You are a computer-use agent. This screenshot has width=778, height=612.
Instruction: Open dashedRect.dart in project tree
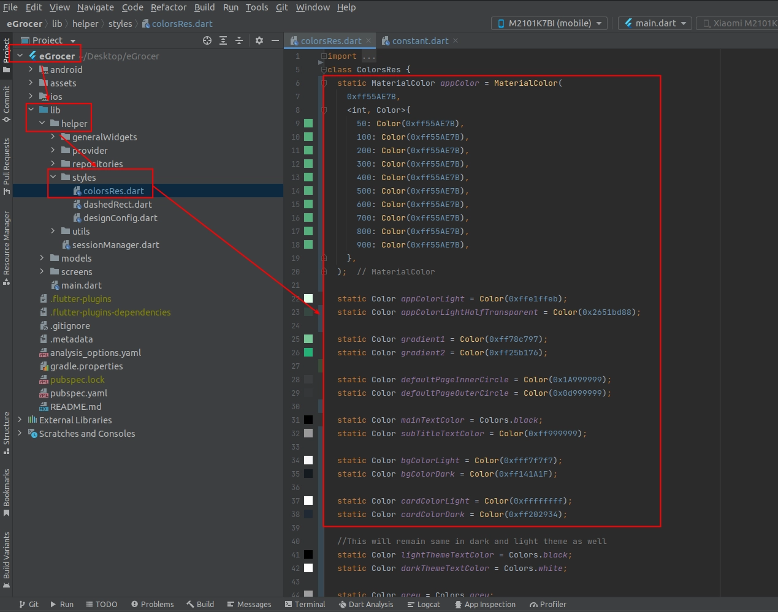tap(118, 204)
